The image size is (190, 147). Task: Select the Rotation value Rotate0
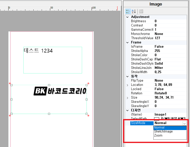170,93
